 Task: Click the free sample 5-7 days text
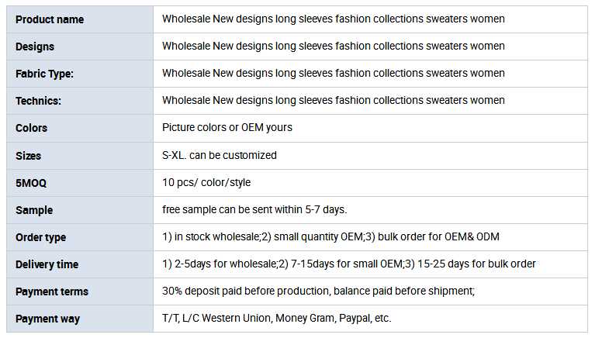click(254, 209)
